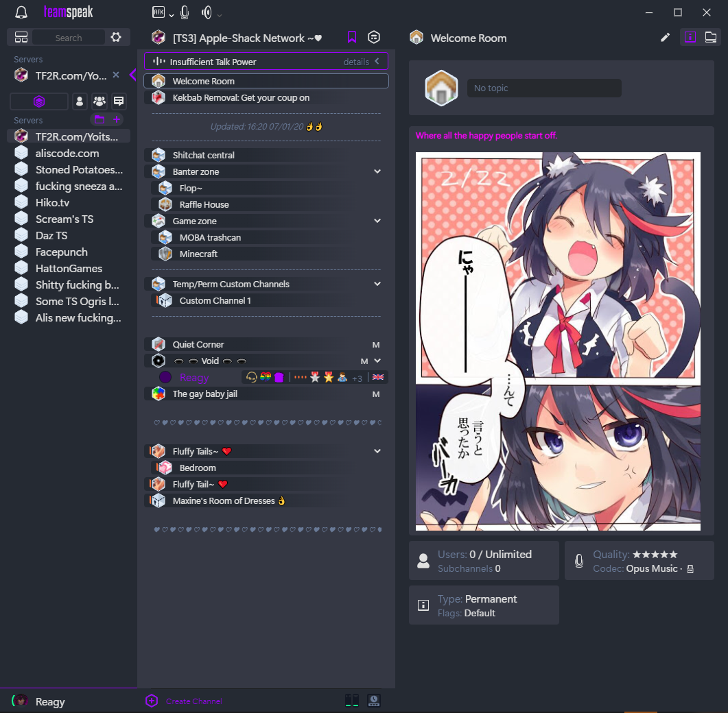This screenshot has height=713, width=728.
Task: Switch to the chats tab
Action: (x=119, y=101)
